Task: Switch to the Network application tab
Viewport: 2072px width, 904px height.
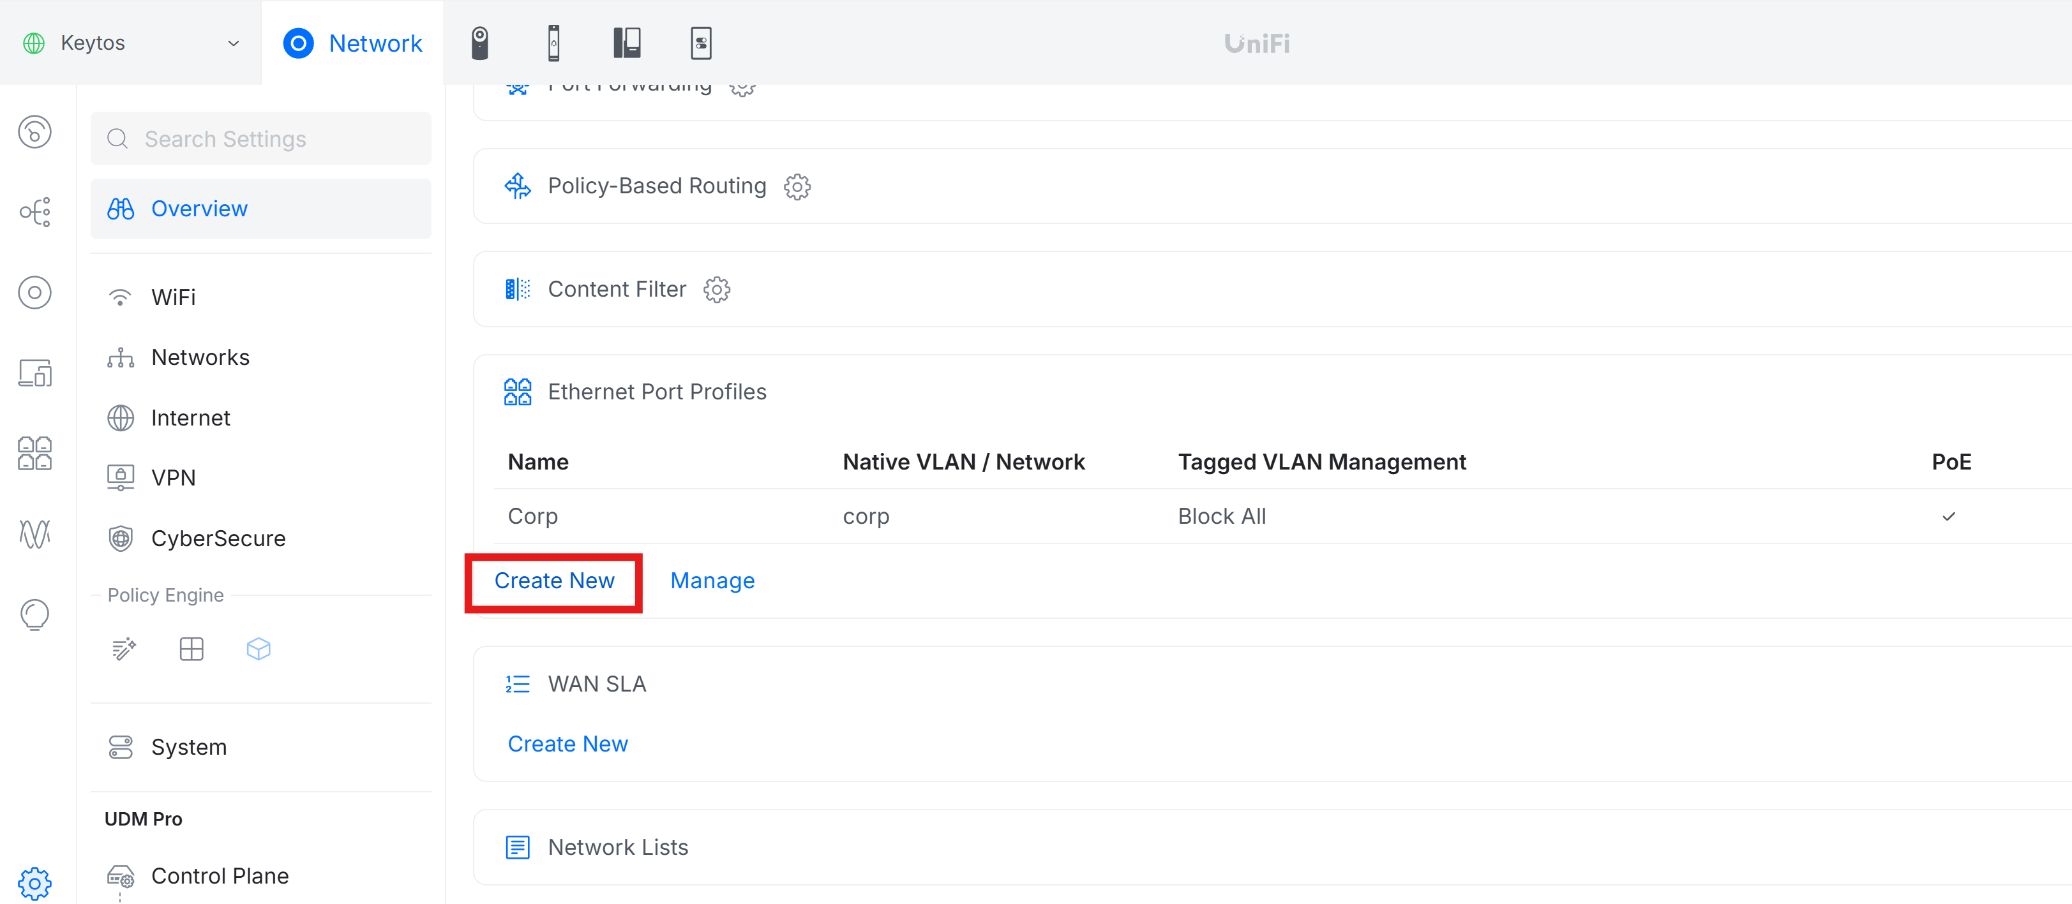Action: (352, 43)
